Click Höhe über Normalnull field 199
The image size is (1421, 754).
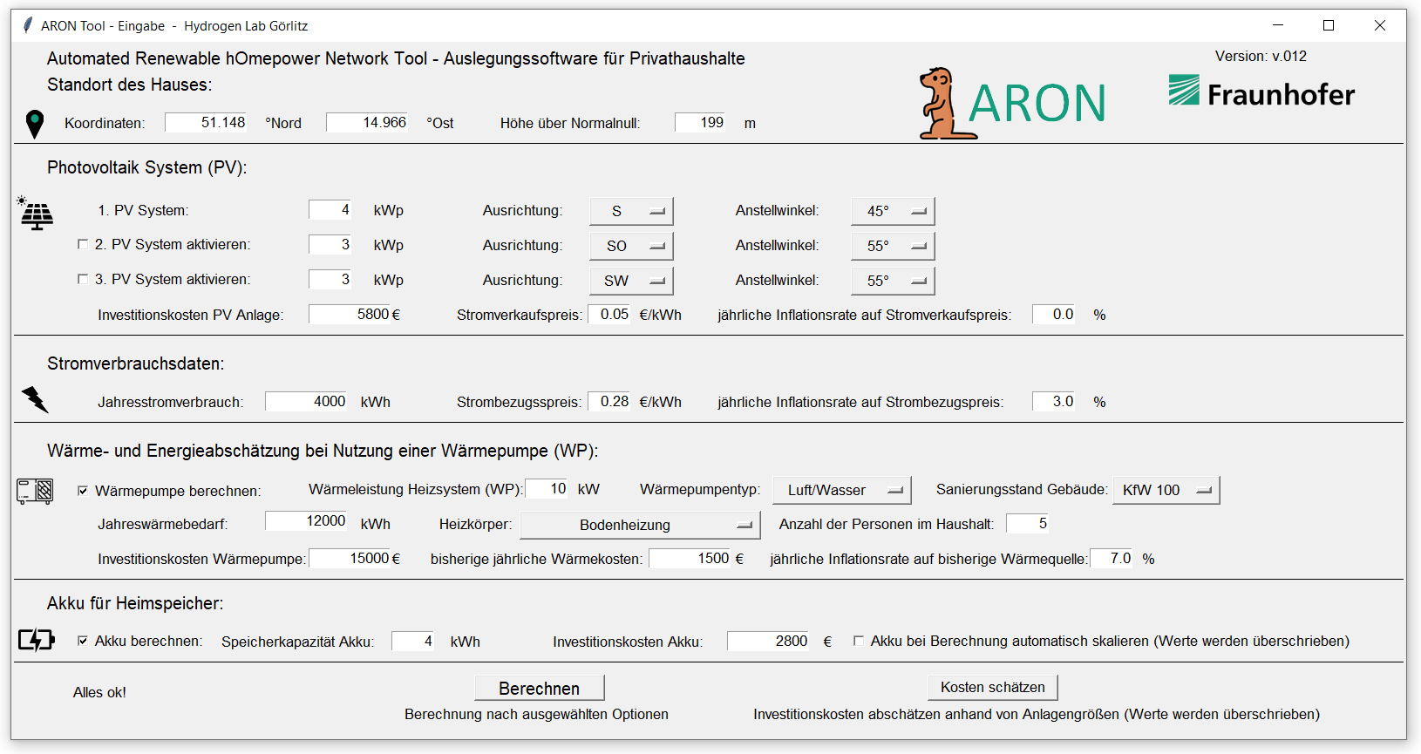[700, 122]
